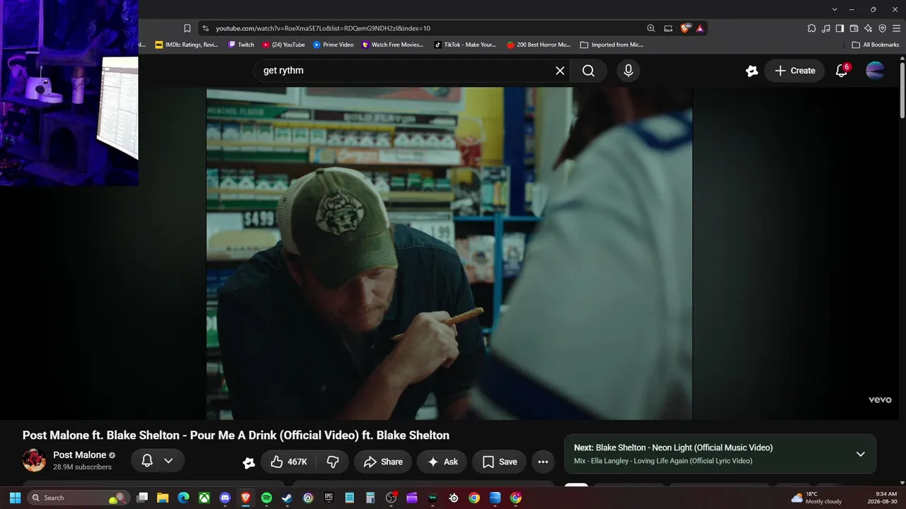Open the Watch Free Movies bookmark
The height and width of the screenshot is (509, 906).
[393, 45]
